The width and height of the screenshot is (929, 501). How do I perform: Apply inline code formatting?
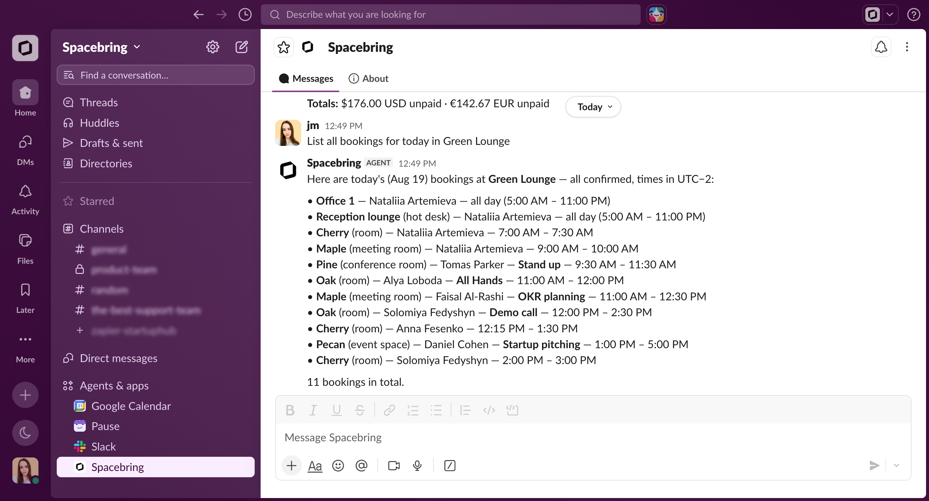pyautogui.click(x=489, y=410)
